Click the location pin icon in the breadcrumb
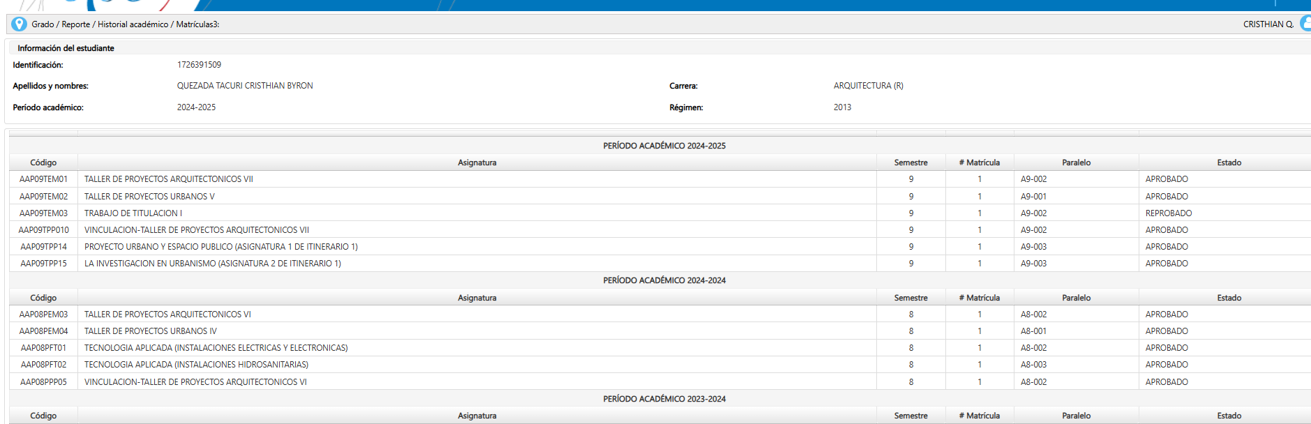 click(x=20, y=24)
